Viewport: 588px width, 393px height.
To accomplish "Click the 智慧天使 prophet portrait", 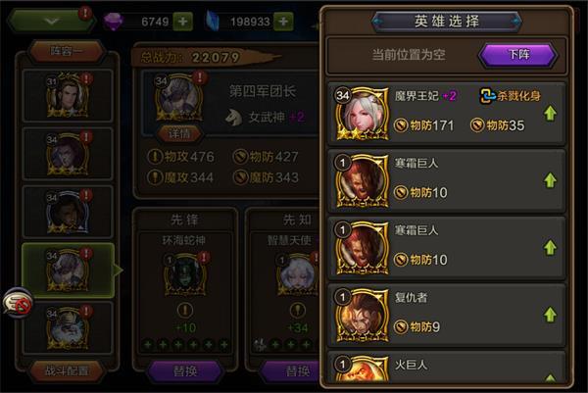I will click(297, 274).
